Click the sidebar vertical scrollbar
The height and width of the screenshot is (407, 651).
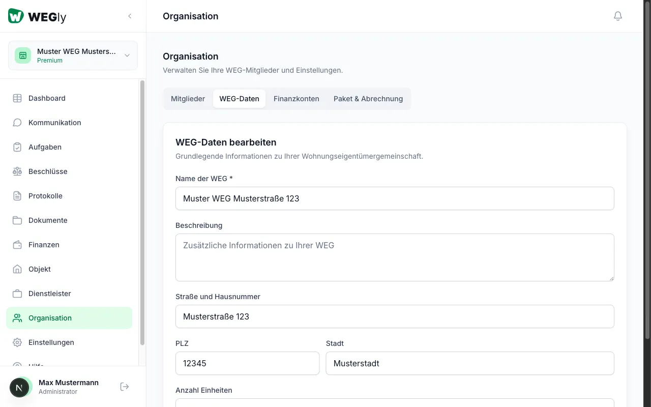point(142,214)
